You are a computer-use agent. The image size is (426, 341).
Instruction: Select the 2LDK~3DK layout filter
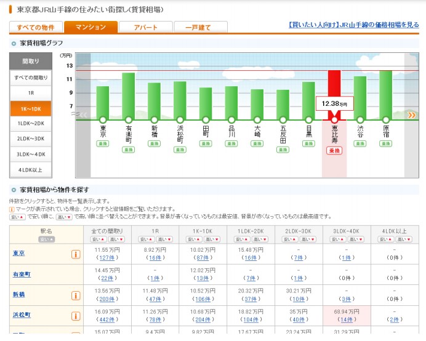[x=31, y=139]
